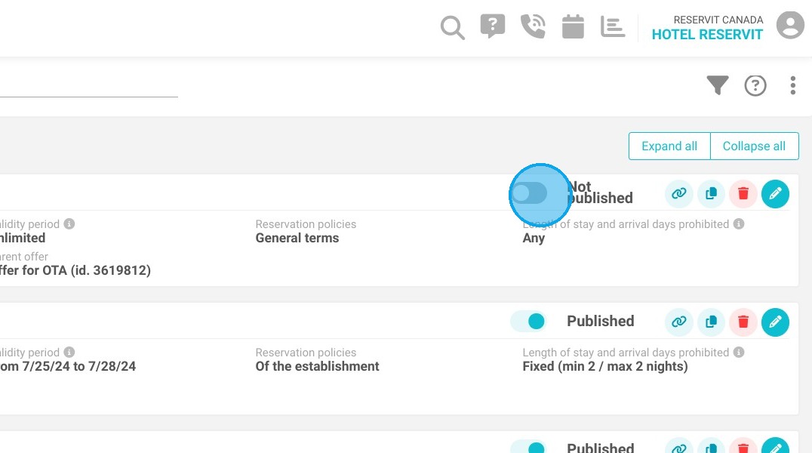Click Collapse all button
The image size is (812, 453).
[x=754, y=146]
